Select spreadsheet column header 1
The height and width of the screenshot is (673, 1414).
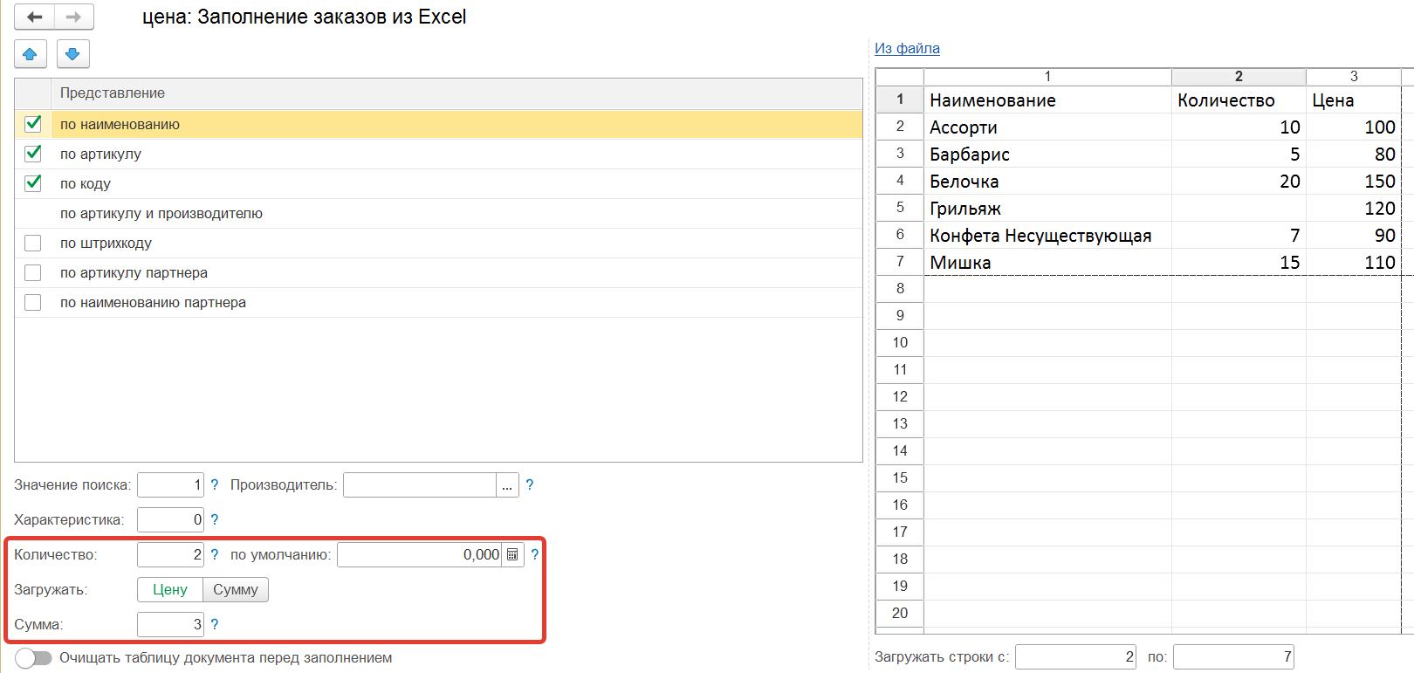(1047, 77)
